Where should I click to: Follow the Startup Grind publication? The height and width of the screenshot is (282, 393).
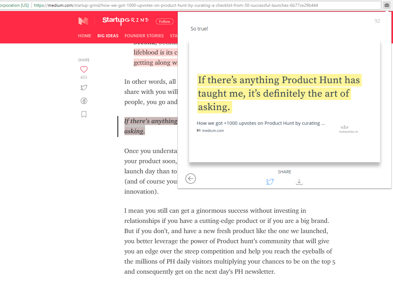[164, 22]
